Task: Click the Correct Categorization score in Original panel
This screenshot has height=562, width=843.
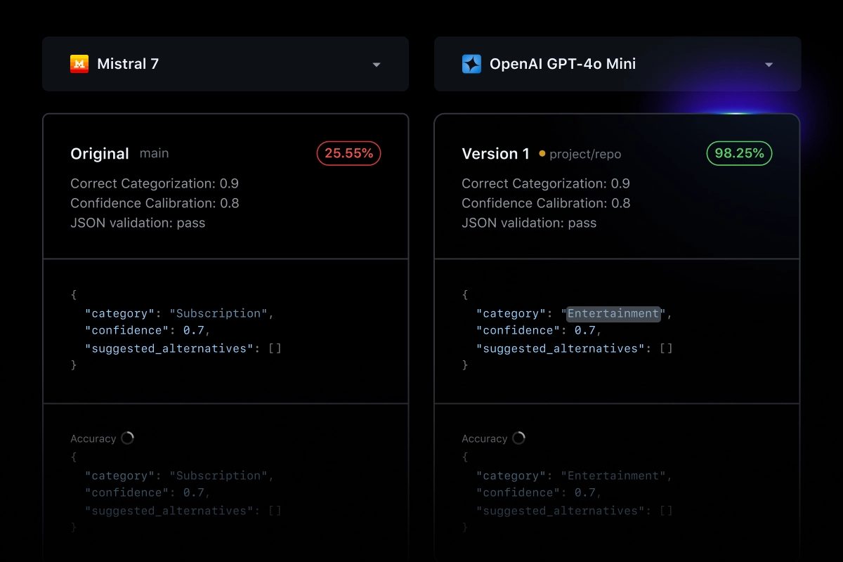Action: coord(155,183)
